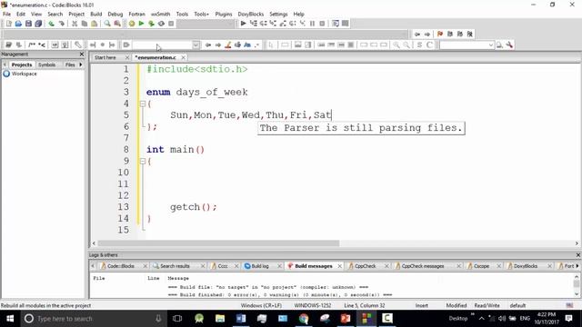This screenshot has height=327, width=582.
Task: Switch to the Search results tab
Action: (x=175, y=266)
